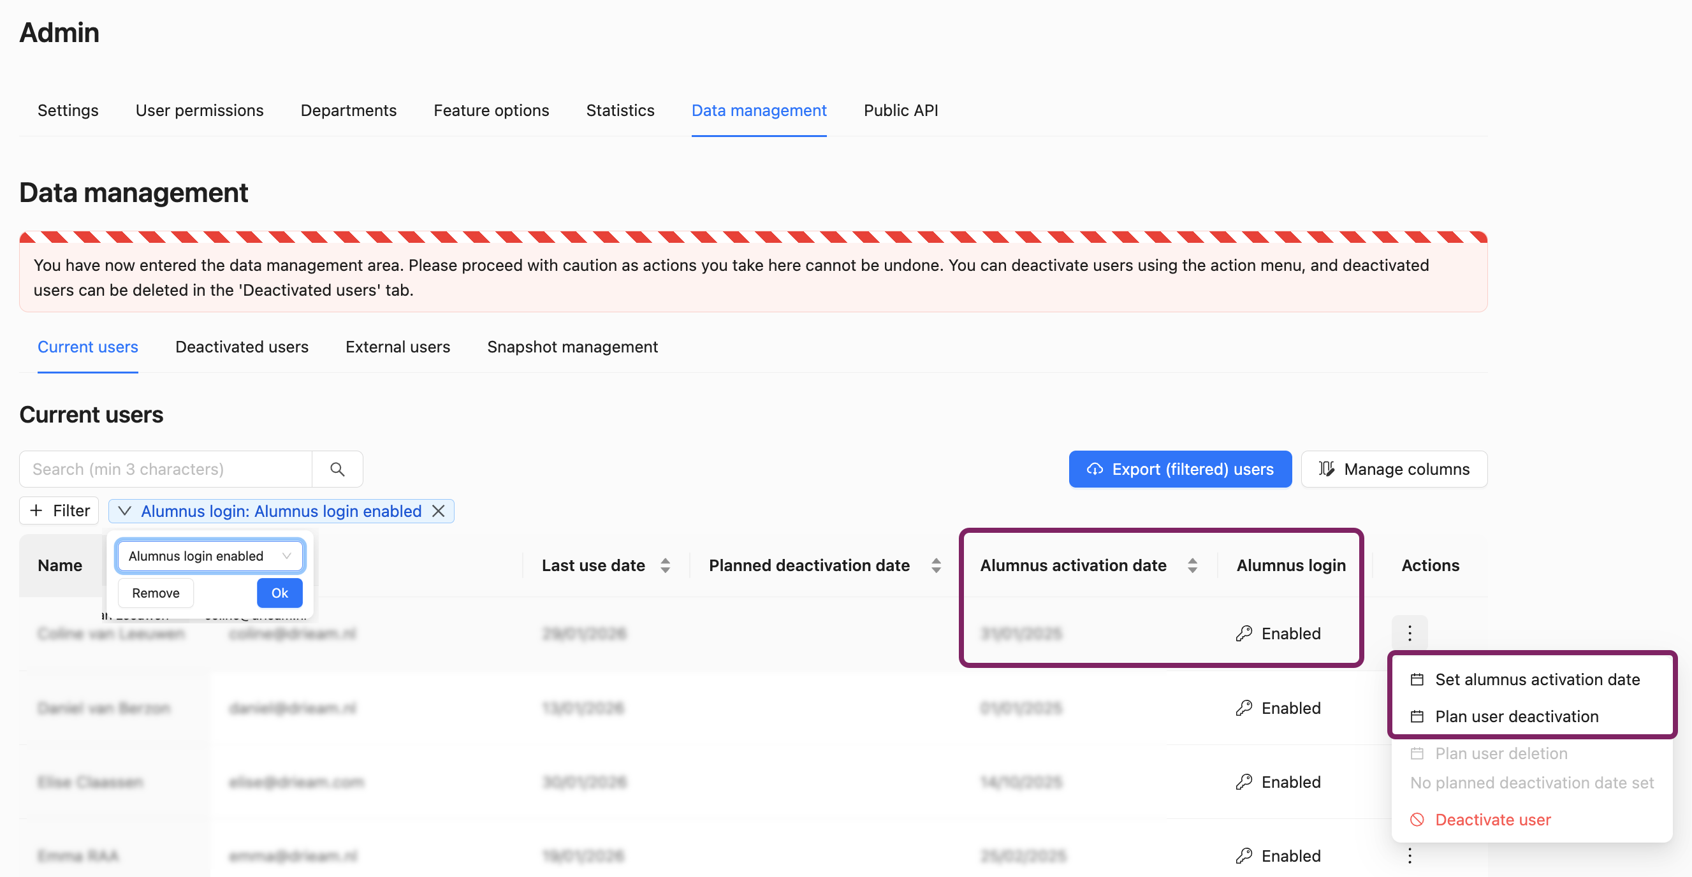Focus the user search input field
Screen dimensions: 1692x877
pos(166,468)
